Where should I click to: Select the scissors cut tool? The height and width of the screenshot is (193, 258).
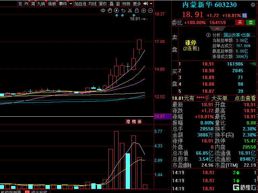coord(130,11)
